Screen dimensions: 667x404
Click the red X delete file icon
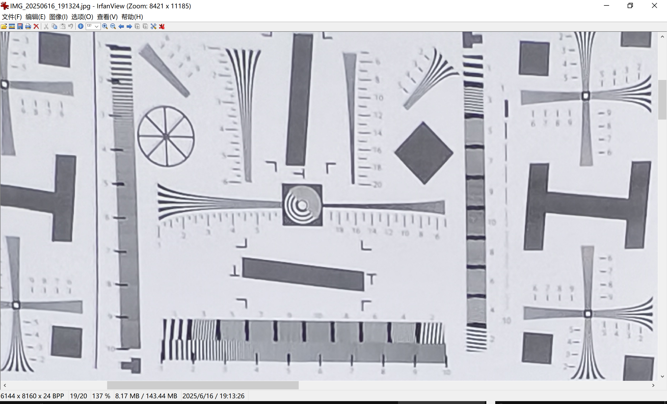coord(36,26)
